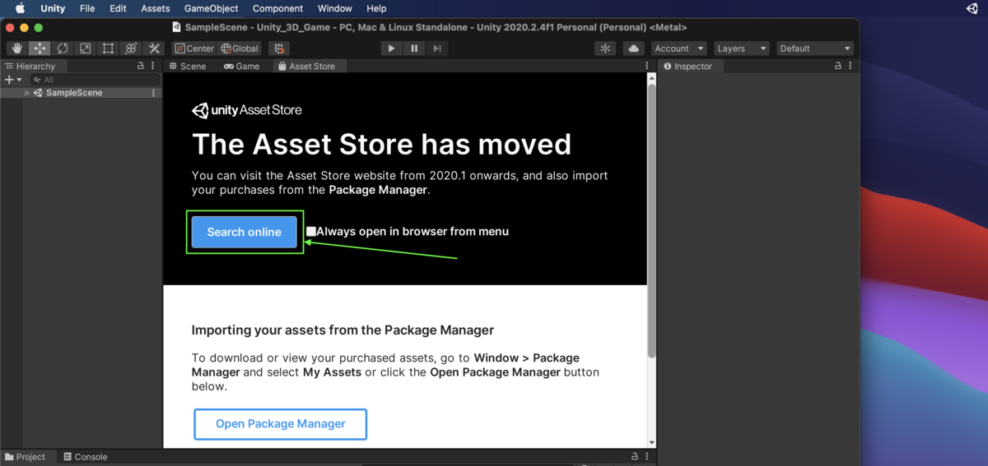Click 'The Asset Store has moved' heading
Viewport: 988px width, 466px height.
click(x=381, y=145)
